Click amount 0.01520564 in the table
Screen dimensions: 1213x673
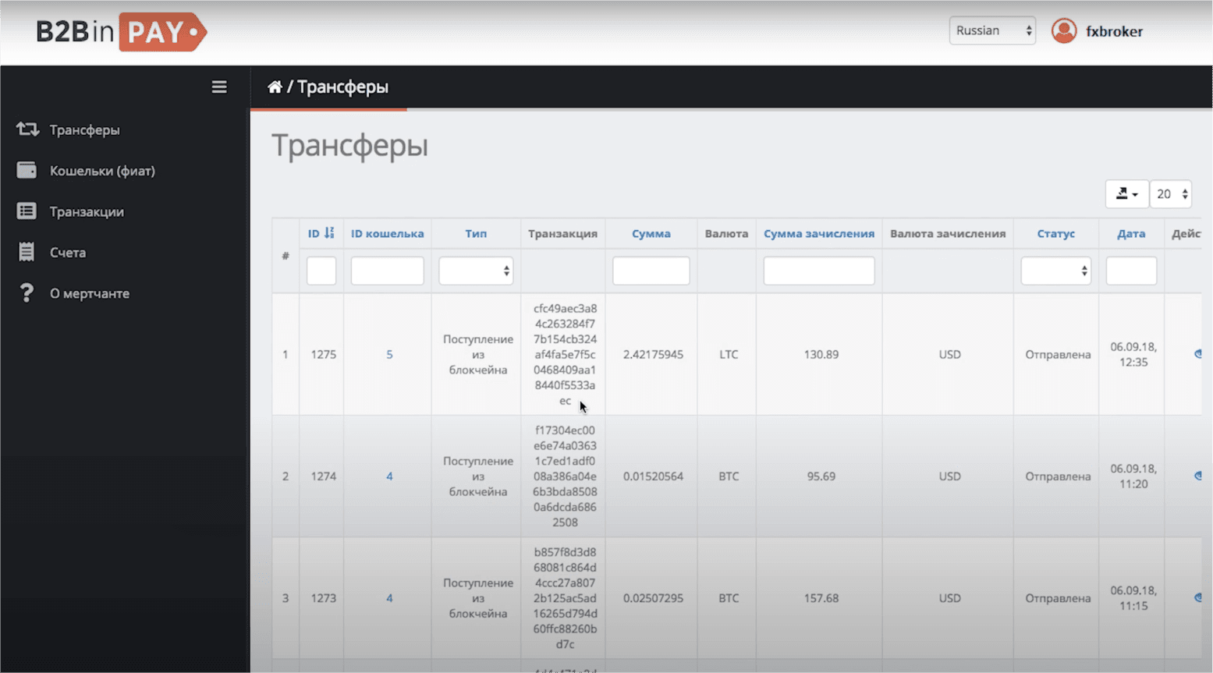(653, 476)
